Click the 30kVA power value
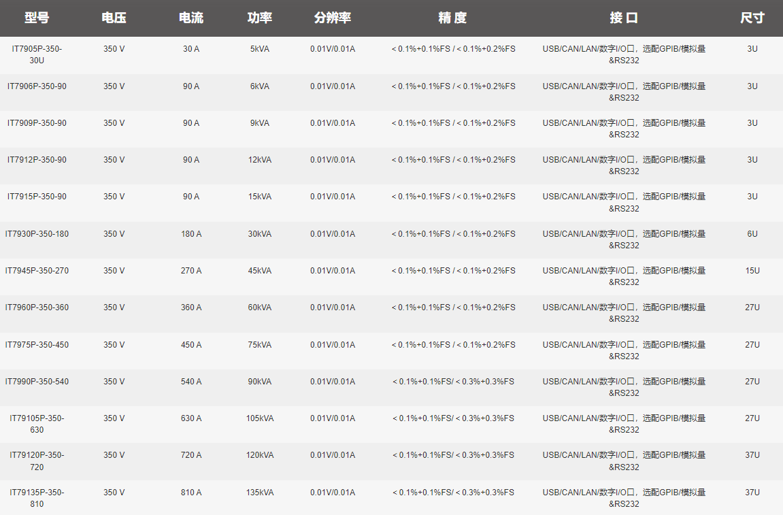 pyautogui.click(x=260, y=234)
